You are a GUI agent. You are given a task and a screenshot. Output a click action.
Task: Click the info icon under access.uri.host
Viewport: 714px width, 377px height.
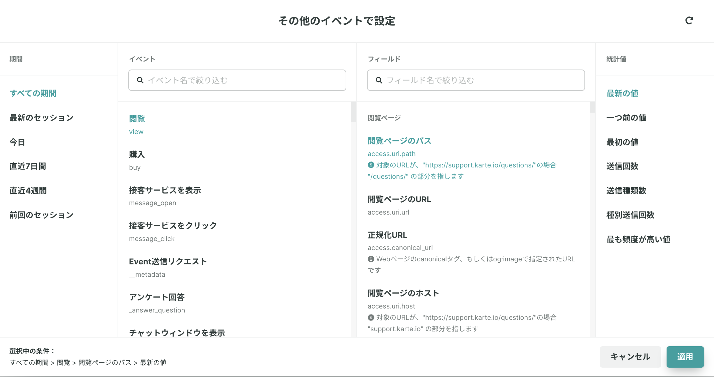tap(371, 318)
